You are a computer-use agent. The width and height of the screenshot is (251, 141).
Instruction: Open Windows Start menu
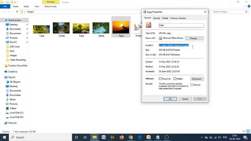[x=4, y=137]
